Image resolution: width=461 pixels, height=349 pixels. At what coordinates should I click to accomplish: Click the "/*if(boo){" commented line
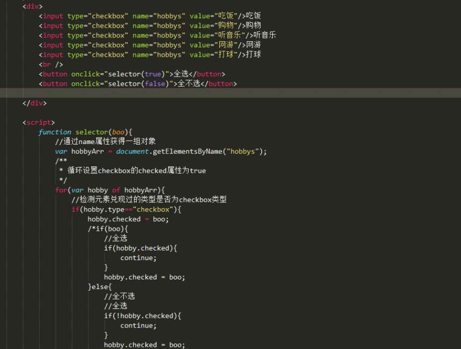[108, 229]
